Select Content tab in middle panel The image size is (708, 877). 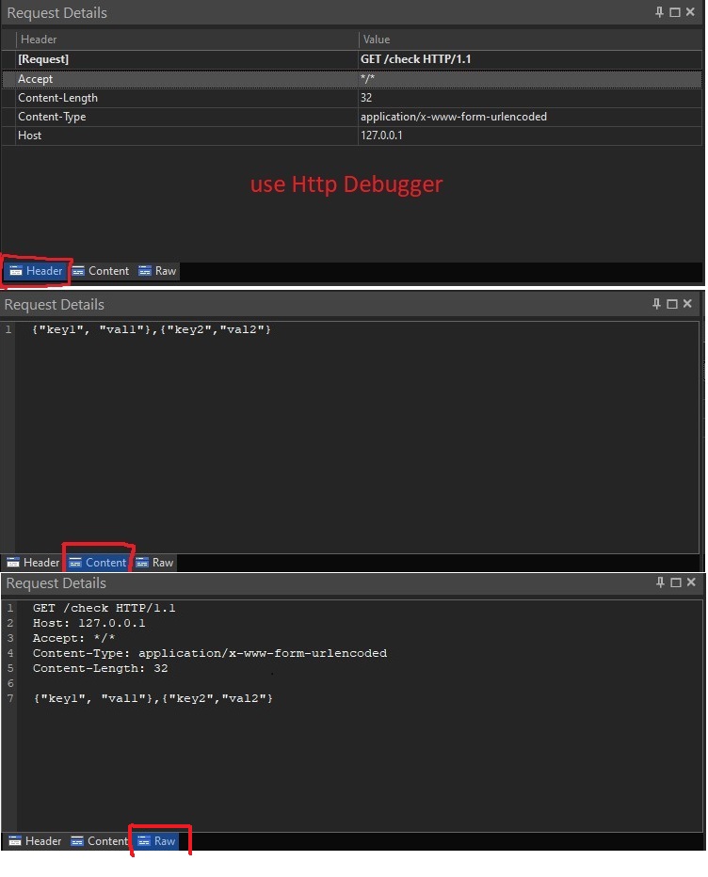pyautogui.click(x=98, y=563)
